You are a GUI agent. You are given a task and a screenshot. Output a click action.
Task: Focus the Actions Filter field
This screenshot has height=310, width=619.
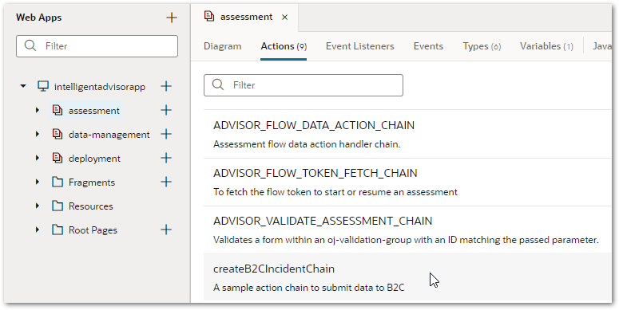[304, 85]
